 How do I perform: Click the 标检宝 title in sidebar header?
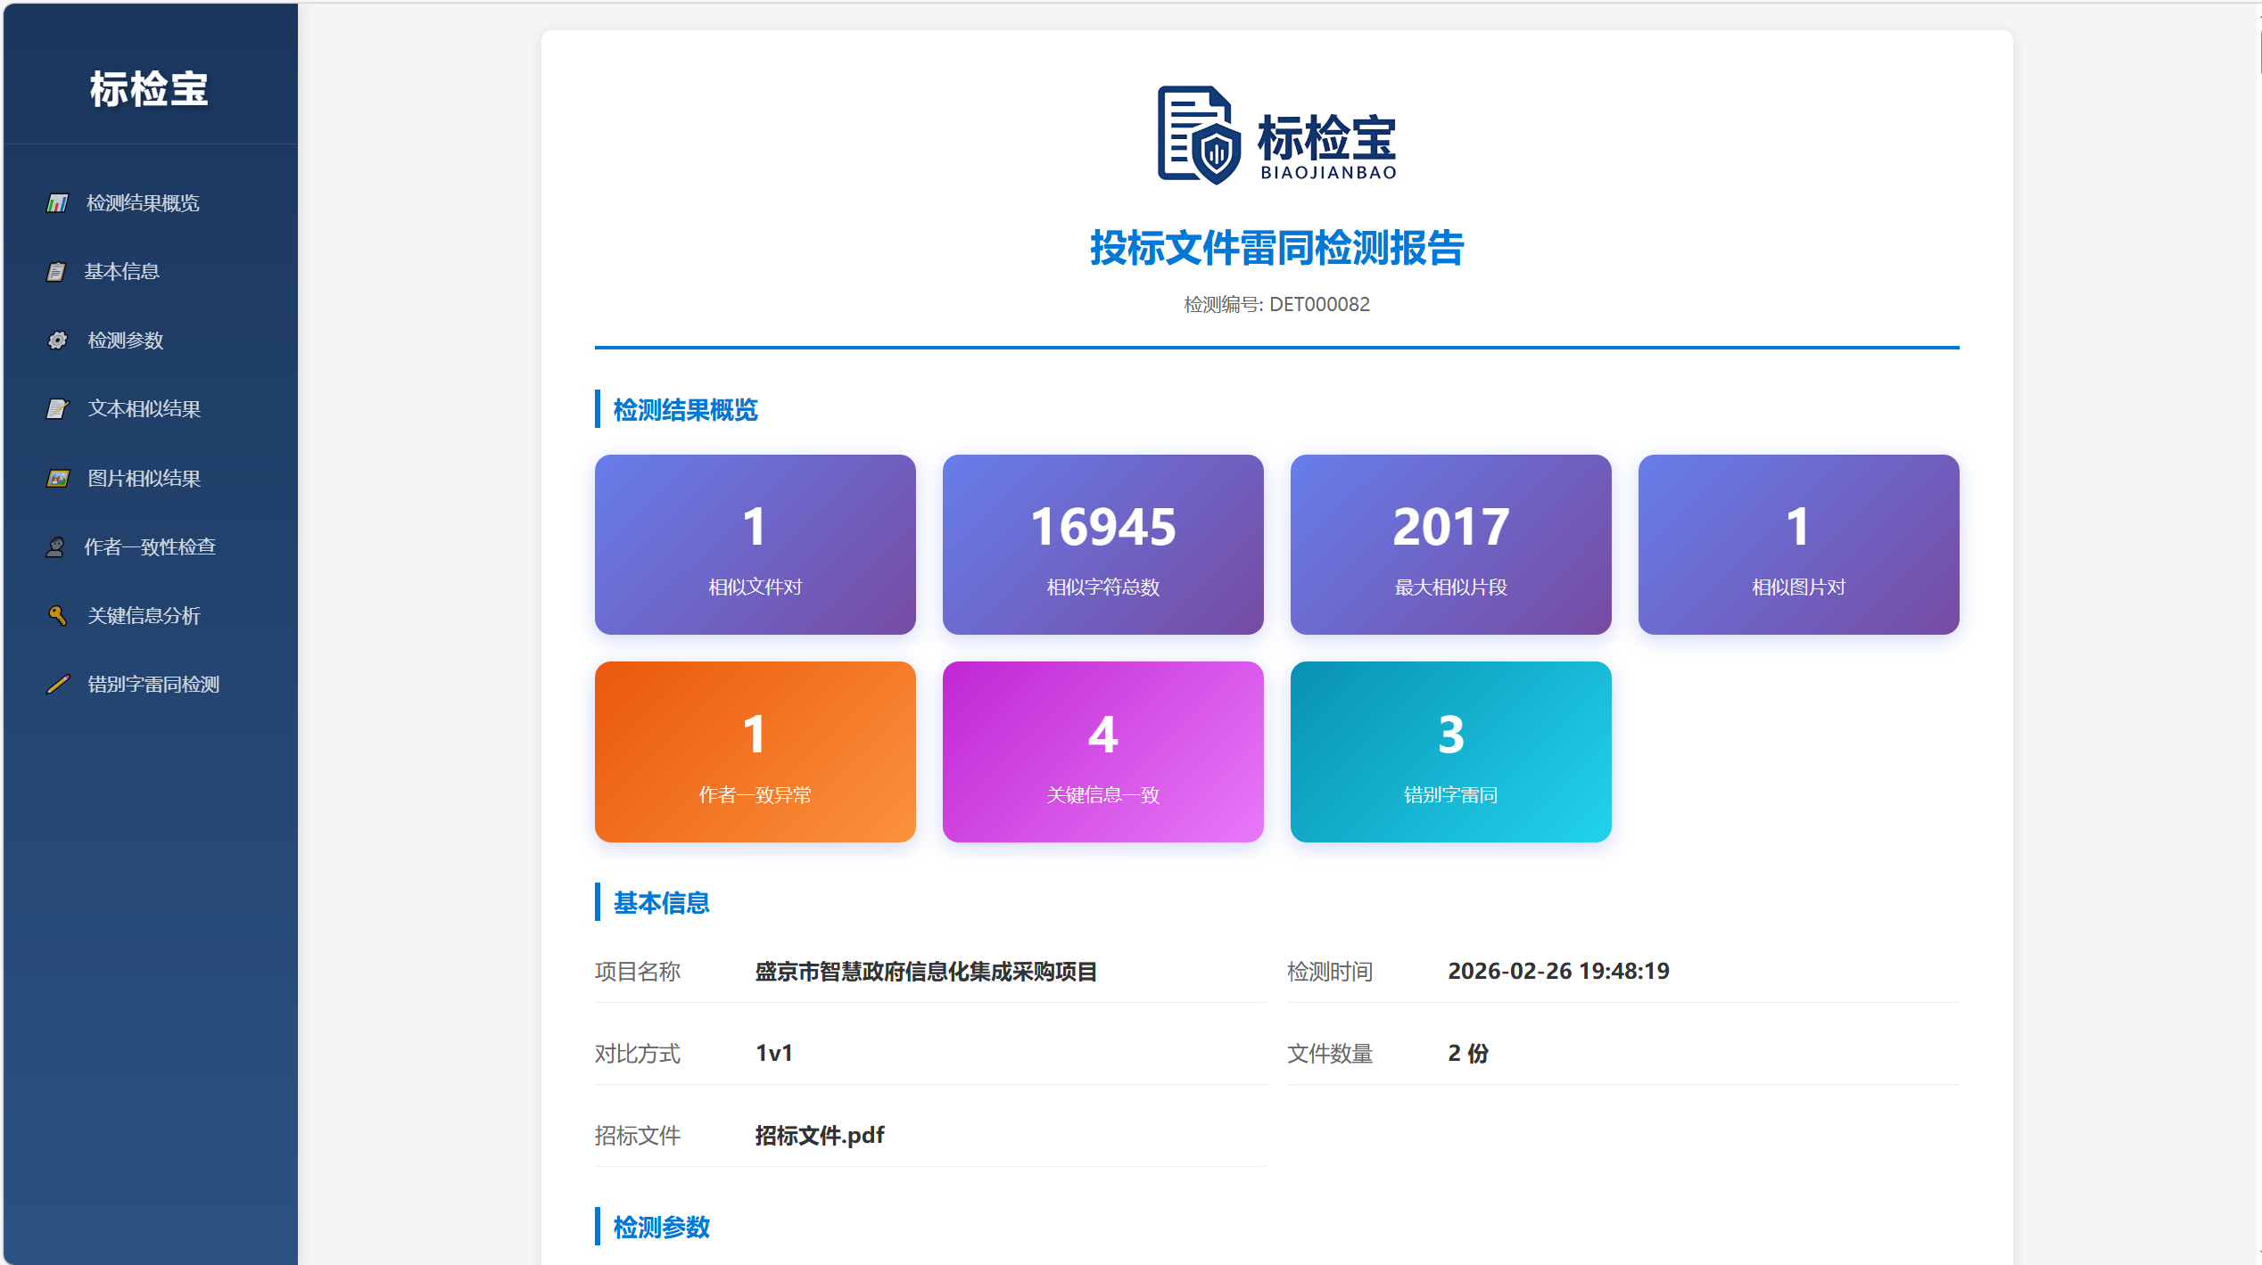(150, 89)
